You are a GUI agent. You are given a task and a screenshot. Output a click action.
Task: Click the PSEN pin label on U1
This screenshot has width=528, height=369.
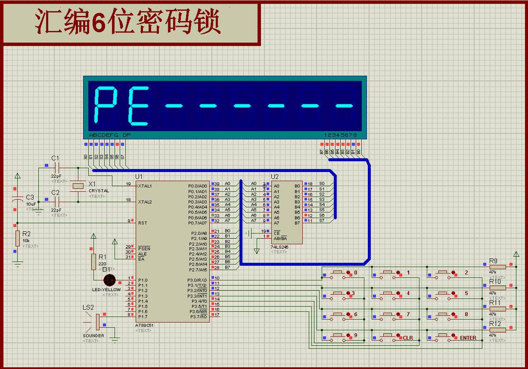point(143,248)
